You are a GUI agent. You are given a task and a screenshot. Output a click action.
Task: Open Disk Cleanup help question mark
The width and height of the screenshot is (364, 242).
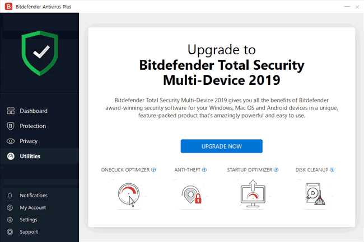[332, 170]
